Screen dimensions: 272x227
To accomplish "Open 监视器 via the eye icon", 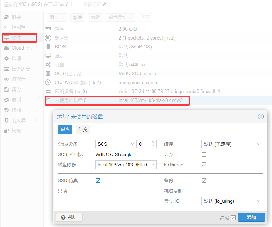I will (6, 79).
